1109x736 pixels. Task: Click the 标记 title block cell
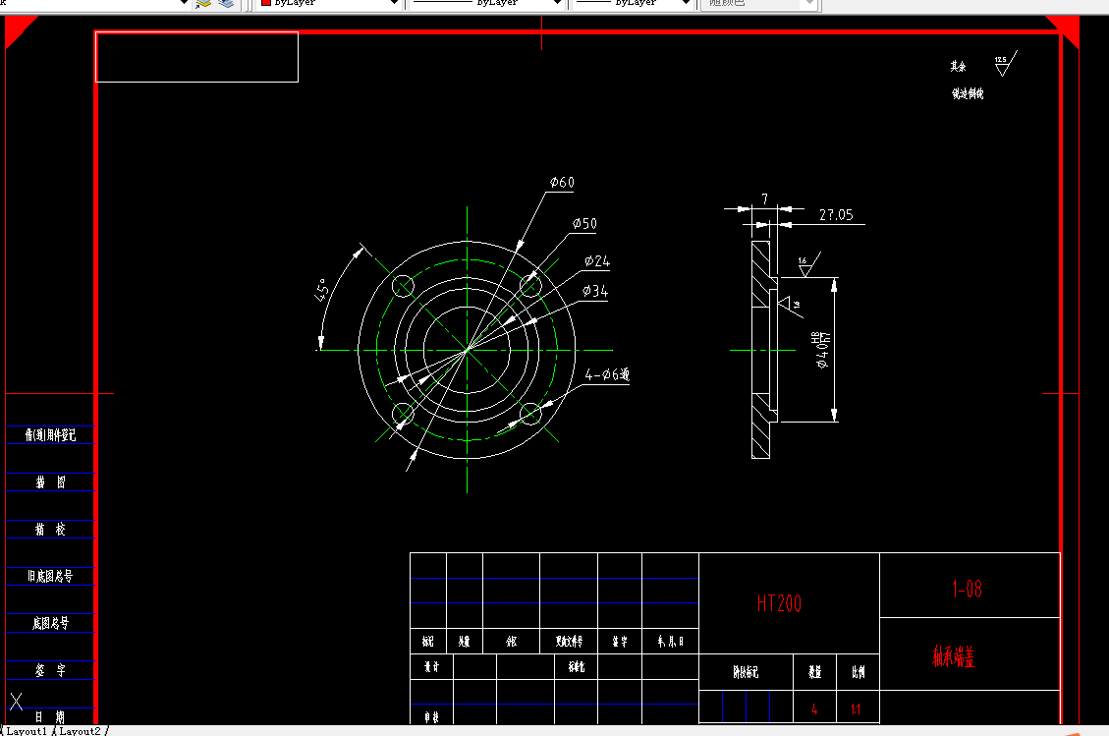pyautogui.click(x=428, y=641)
